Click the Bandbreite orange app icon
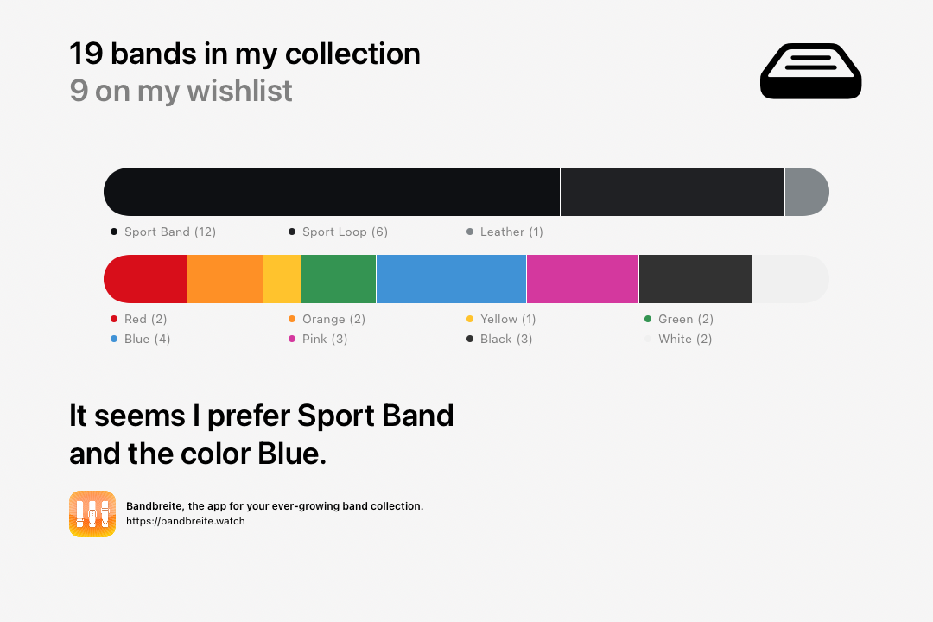The width and height of the screenshot is (933, 622). click(92, 514)
